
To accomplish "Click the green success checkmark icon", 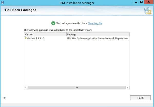I will [x=53, y=23].
